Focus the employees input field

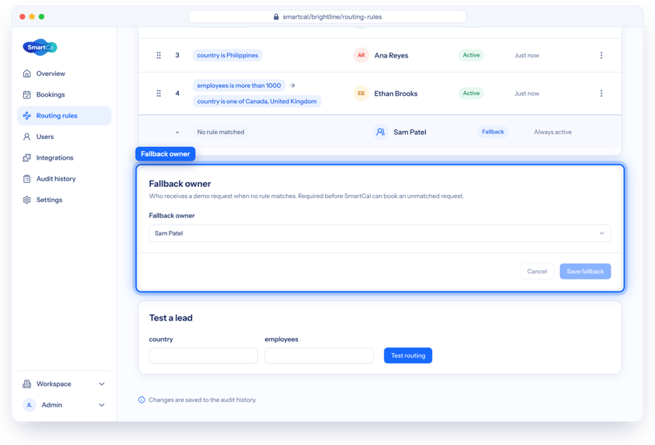(x=320, y=356)
